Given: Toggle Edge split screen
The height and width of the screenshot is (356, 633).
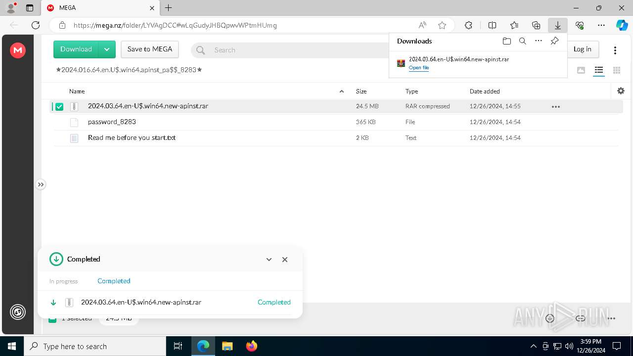Looking at the screenshot, I should tap(493, 25).
